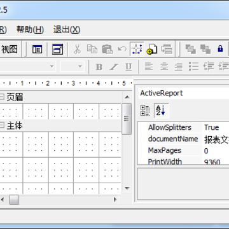Collapse the 主体 section
The height and width of the screenshot is (229, 229).
click(2, 125)
